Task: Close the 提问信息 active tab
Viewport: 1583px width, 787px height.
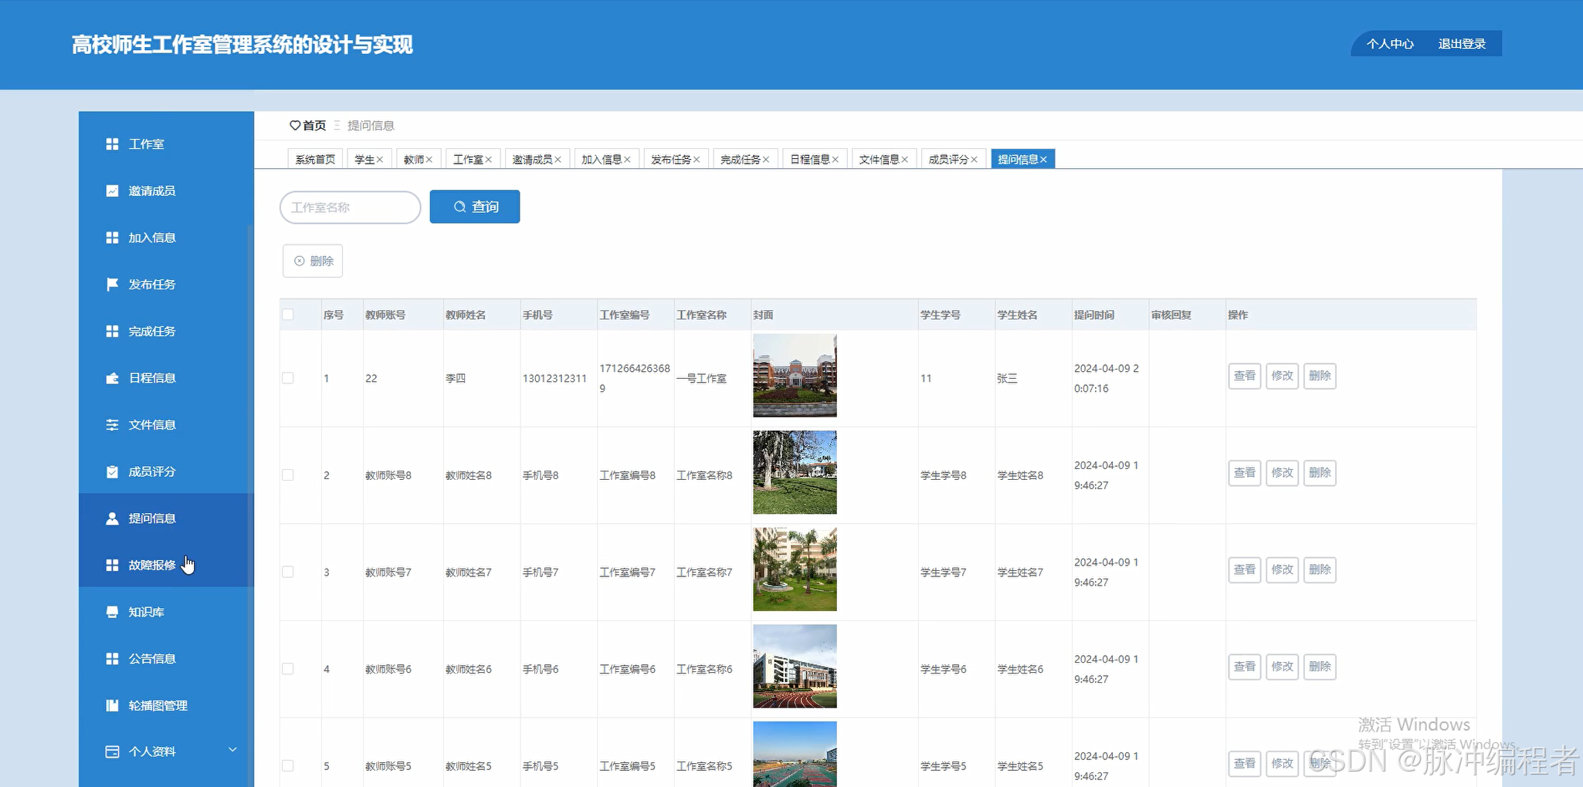Action: click(x=1043, y=160)
